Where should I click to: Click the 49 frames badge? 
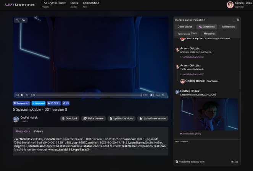click(x=66, y=103)
